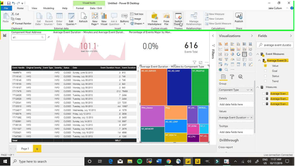Collapse the Event Measures table

[258, 54]
